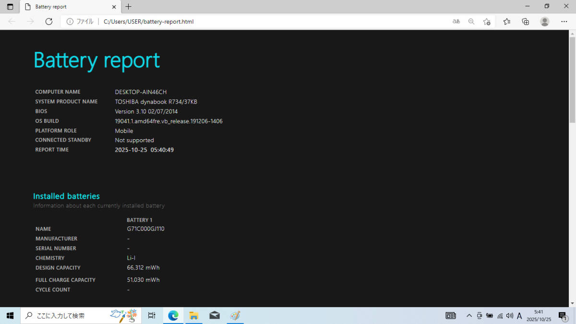Open clock showing 5:41 2025/10/25
Viewport: 576px width, 324px height.
539,315
